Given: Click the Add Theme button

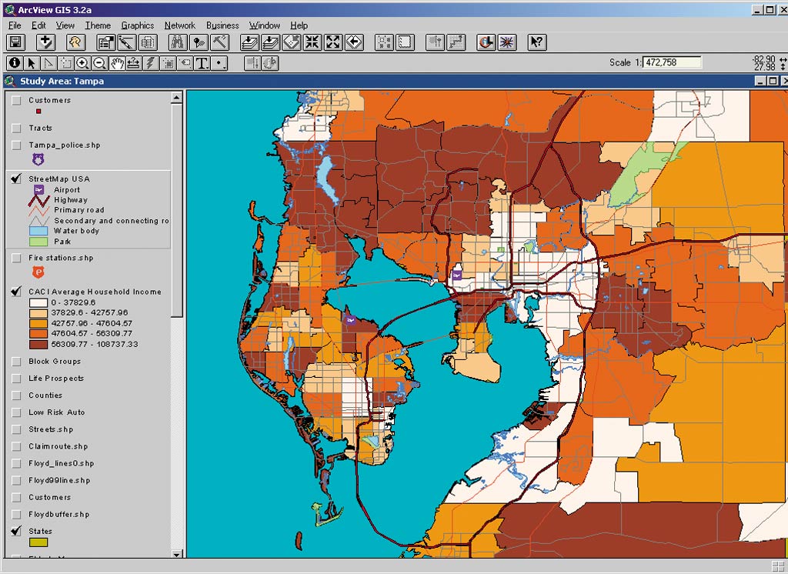Looking at the screenshot, I should (x=46, y=42).
